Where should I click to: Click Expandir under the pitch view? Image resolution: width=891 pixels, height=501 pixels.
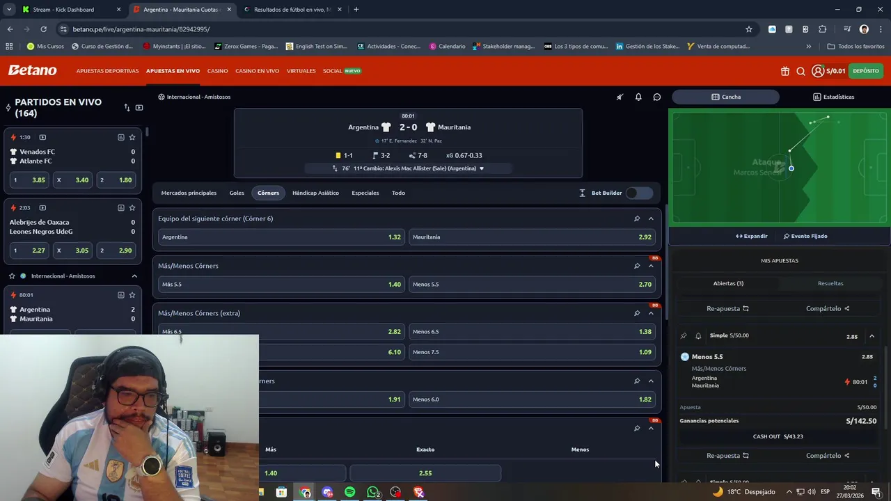752,236
